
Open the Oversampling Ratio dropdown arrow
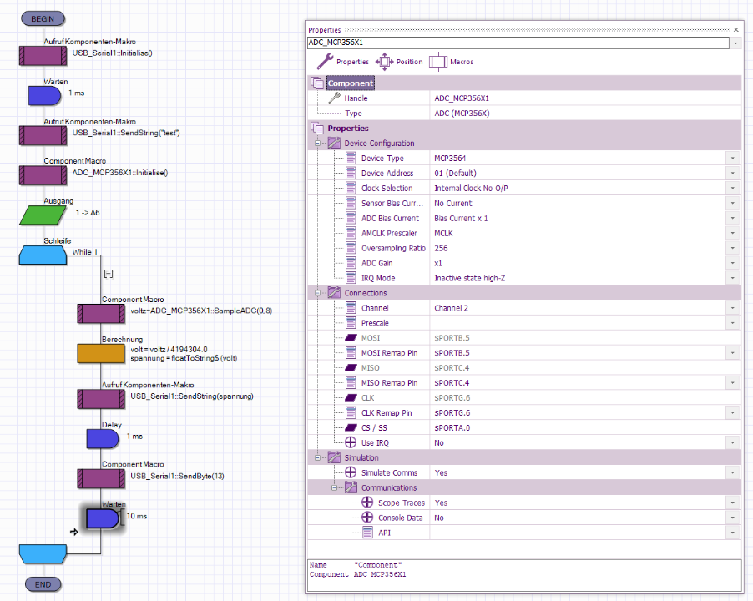coord(732,249)
